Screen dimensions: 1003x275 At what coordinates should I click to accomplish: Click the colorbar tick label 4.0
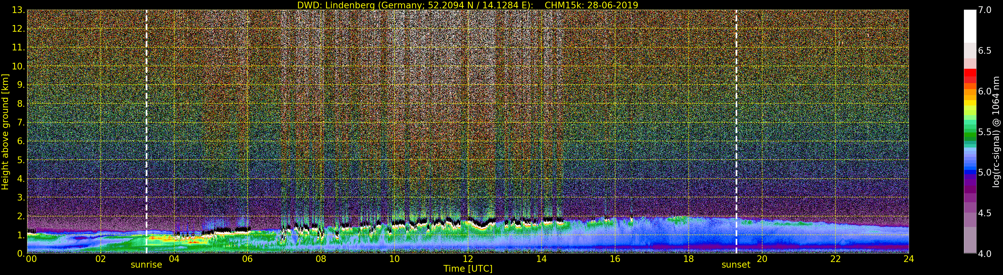click(985, 254)
